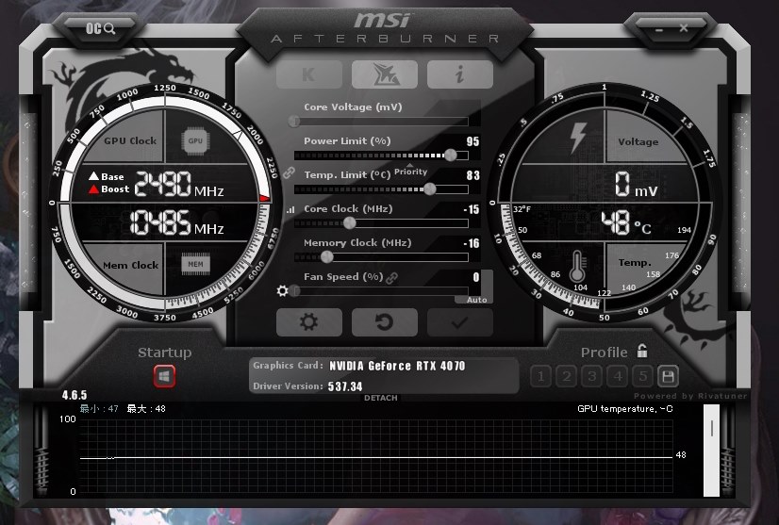Open settings with the gear button
The image size is (779, 525).
point(309,322)
